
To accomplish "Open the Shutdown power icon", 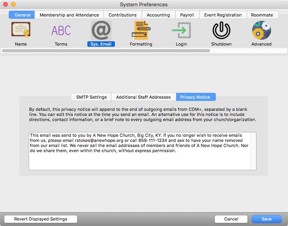I will click(222, 30).
